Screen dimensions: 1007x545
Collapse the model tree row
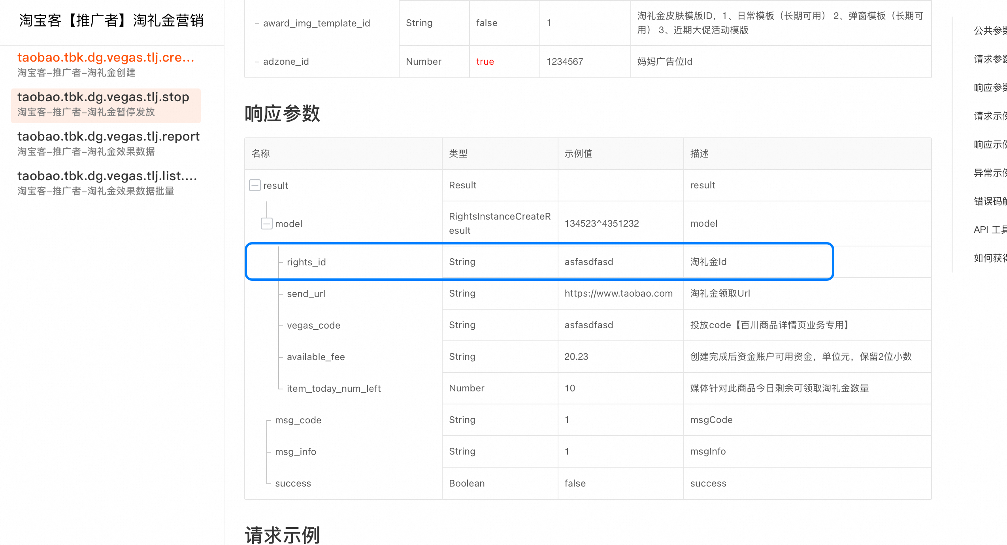tap(267, 224)
